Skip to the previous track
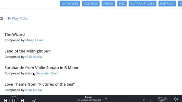The width and height of the screenshot is (182, 102). click(5, 100)
